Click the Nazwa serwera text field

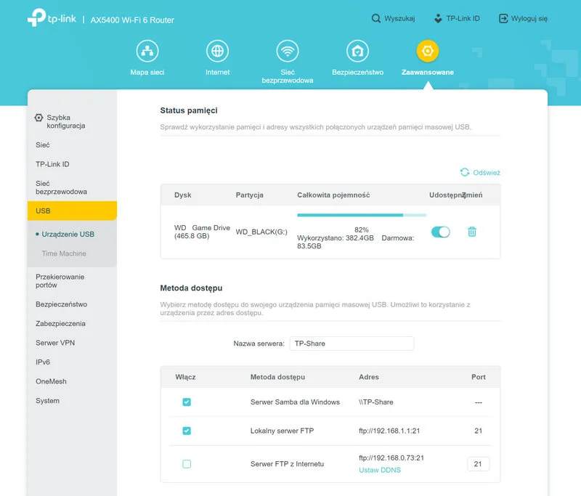coord(352,343)
